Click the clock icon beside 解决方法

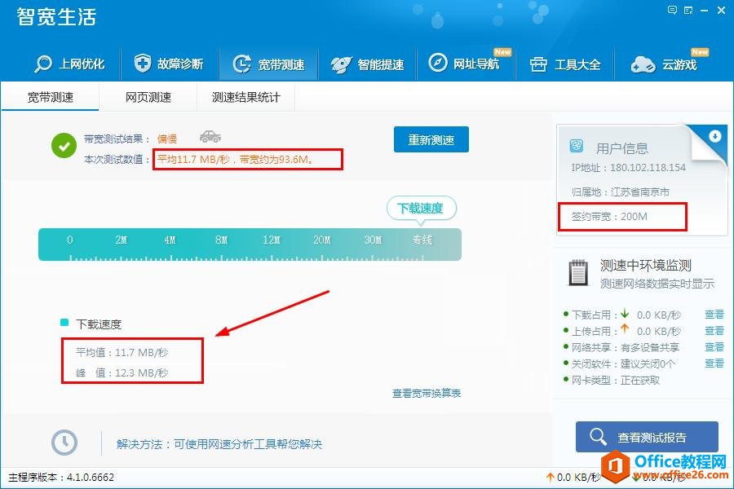click(64, 442)
